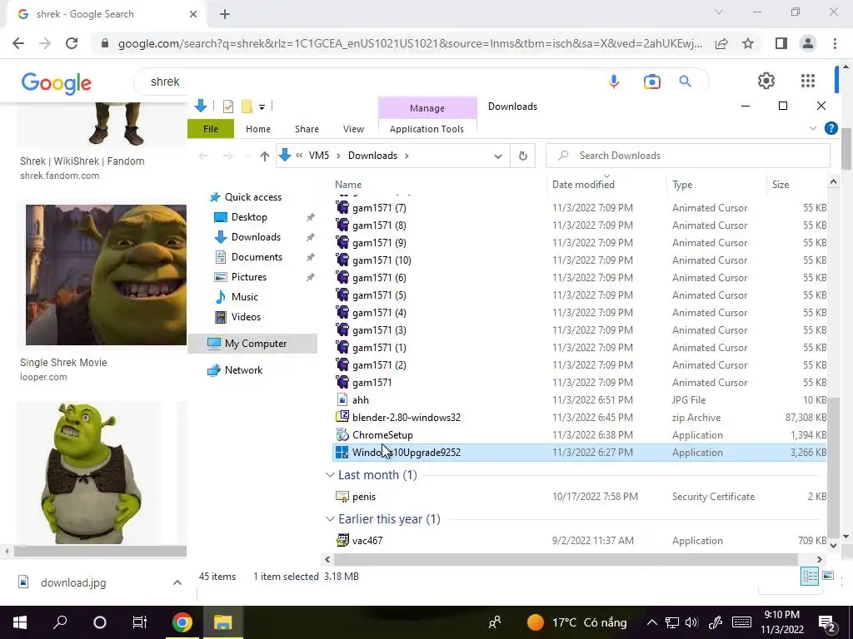853x639 pixels.
Task: Open the Share ribbon tab
Action: pos(307,129)
